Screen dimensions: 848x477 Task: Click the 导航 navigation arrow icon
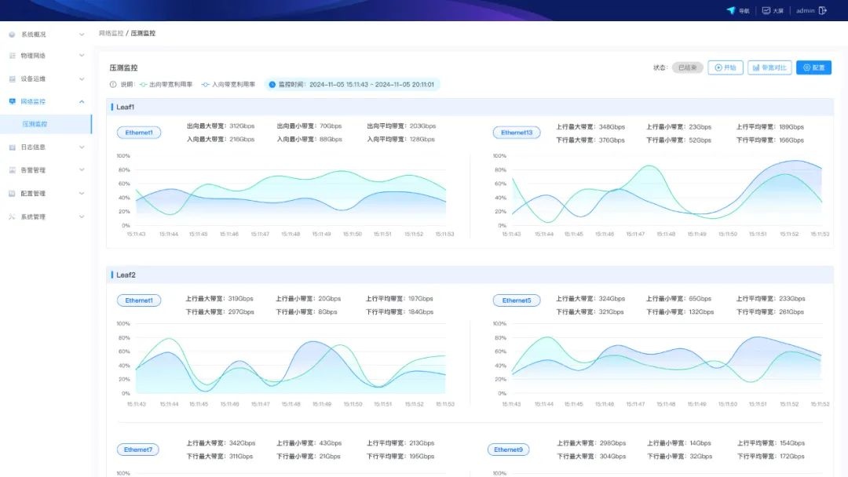click(731, 11)
